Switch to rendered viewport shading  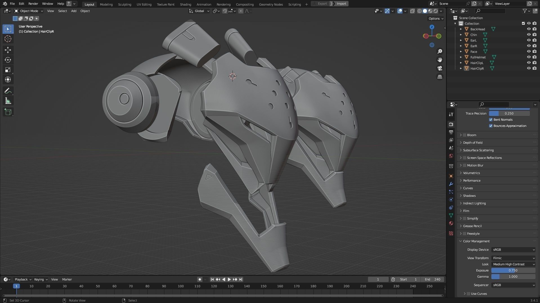click(x=436, y=11)
